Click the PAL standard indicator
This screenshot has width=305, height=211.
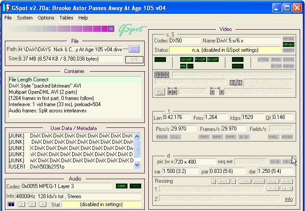[x=273, y=137]
